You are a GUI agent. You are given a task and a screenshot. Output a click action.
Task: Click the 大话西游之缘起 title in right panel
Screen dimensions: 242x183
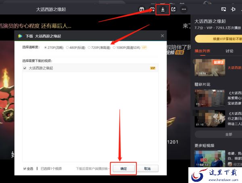210,21
